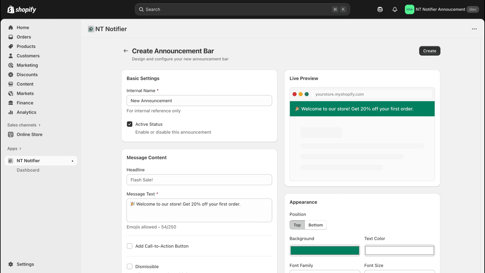Viewport: 485px width, 273px height.
Task: Navigate to Online Store channel
Action: pyautogui.click(x=29, y=134)
